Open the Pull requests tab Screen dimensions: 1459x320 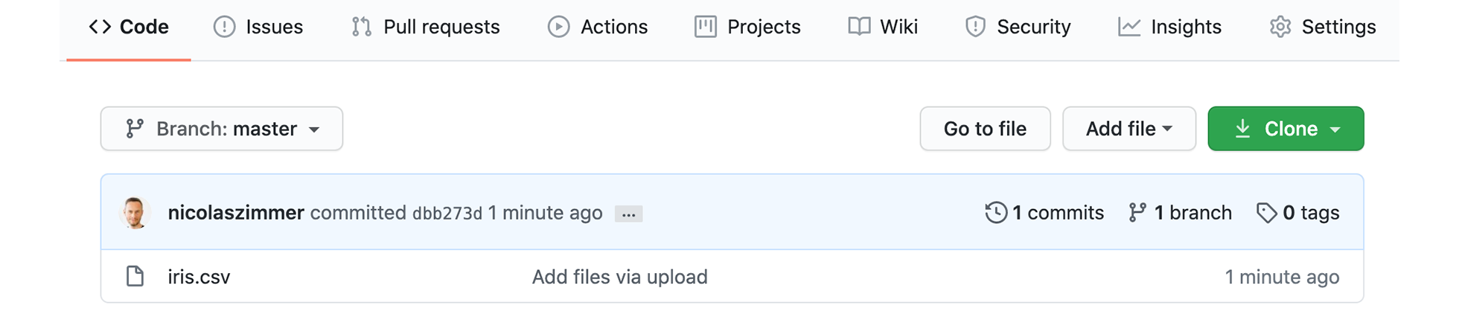click(425, 27)
